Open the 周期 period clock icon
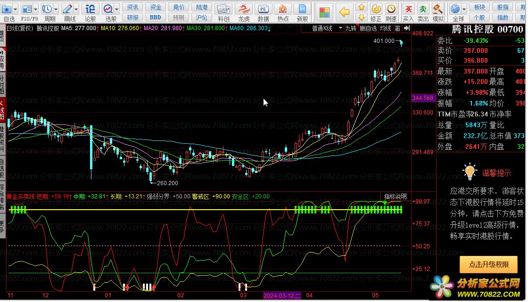The image size is (528, 302). (47, 9)
